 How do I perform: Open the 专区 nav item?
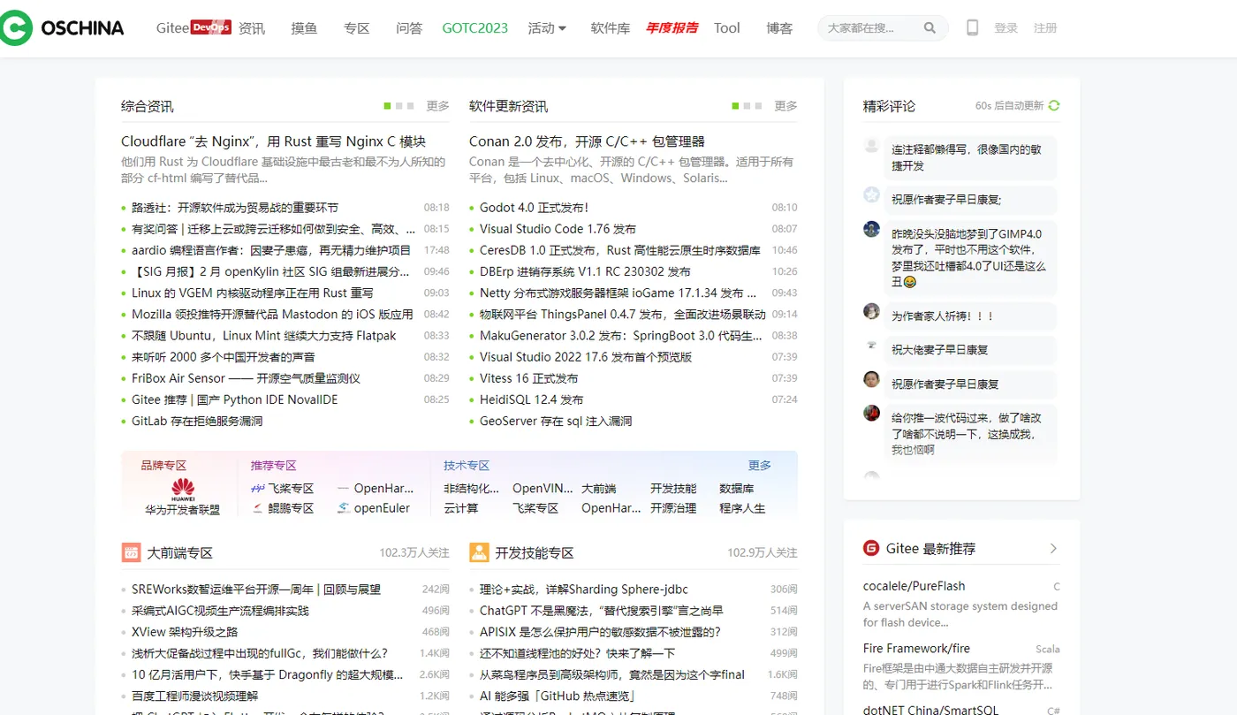pyautogui.click(x=357, y=28)
